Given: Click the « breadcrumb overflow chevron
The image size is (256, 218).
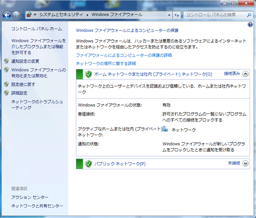Looking at the screenshot, I should click(x=35, y=14).
